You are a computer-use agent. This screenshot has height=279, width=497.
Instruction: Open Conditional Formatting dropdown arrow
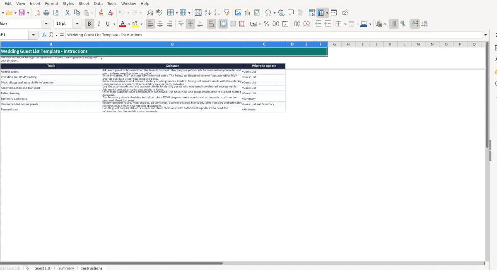click(x=385, y=24)
